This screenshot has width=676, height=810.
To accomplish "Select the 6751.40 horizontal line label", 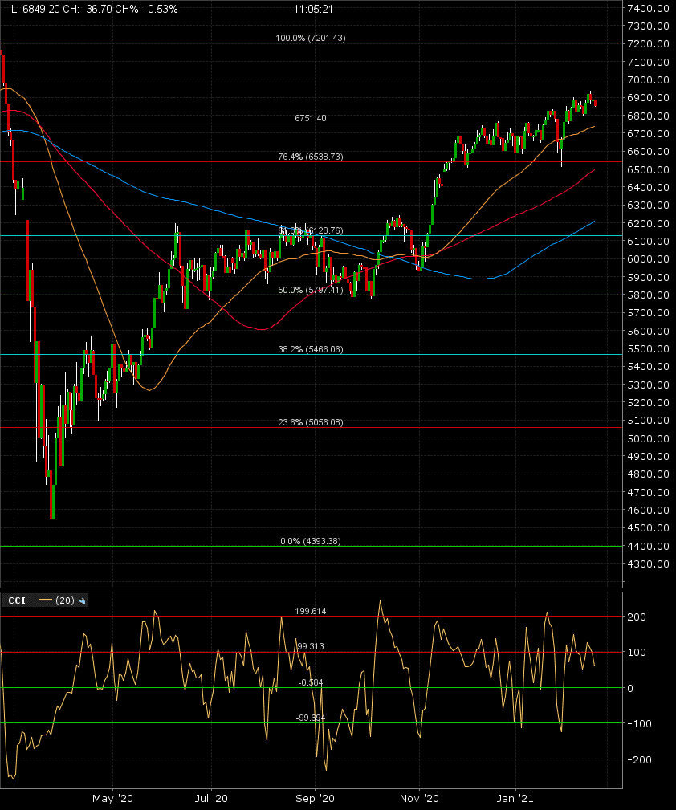I will tap(310, 118).
